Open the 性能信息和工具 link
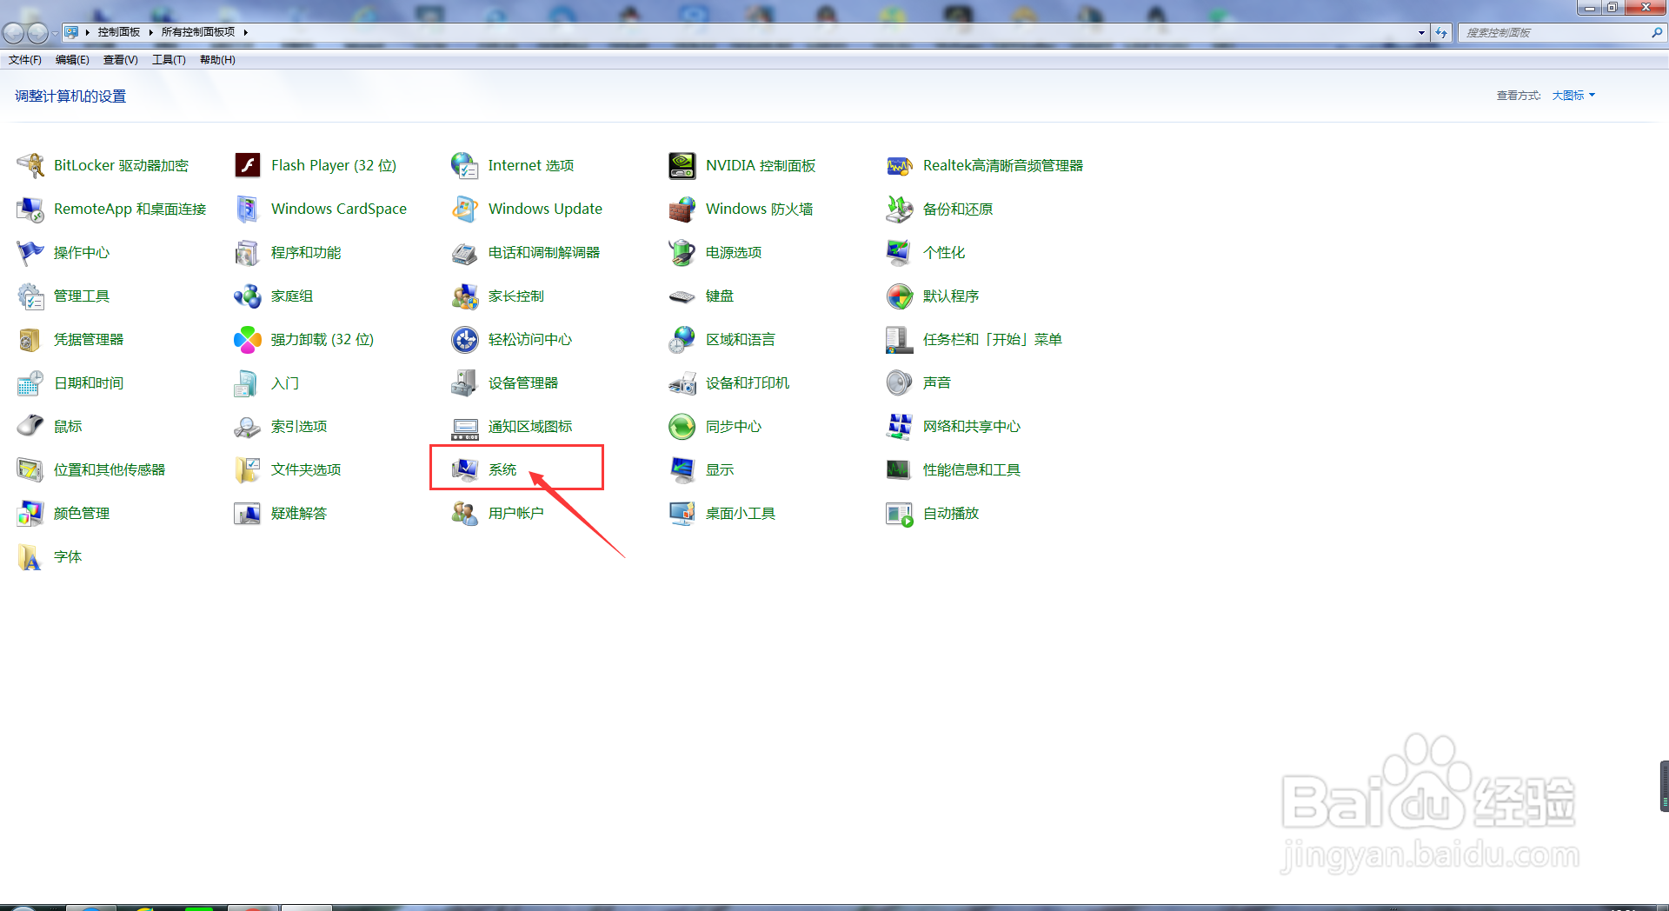The image size is (1669, 911). click(972, 469)
